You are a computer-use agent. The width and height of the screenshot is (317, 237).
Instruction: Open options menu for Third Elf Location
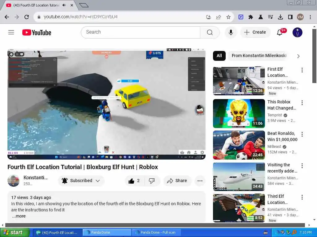coord(302,197)
